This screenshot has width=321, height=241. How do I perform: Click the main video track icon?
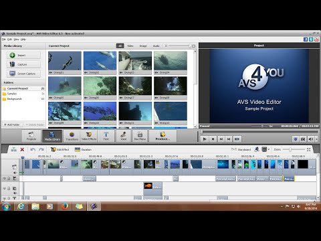coord(14,167)
